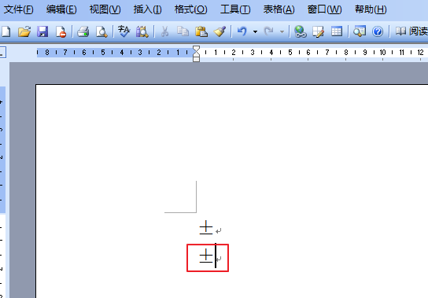Image resolution: width=428 pixels, height=298 pixels.
Task: Open Word Help question mark icon
Action: pyautogui.click(x=378, y=31)
